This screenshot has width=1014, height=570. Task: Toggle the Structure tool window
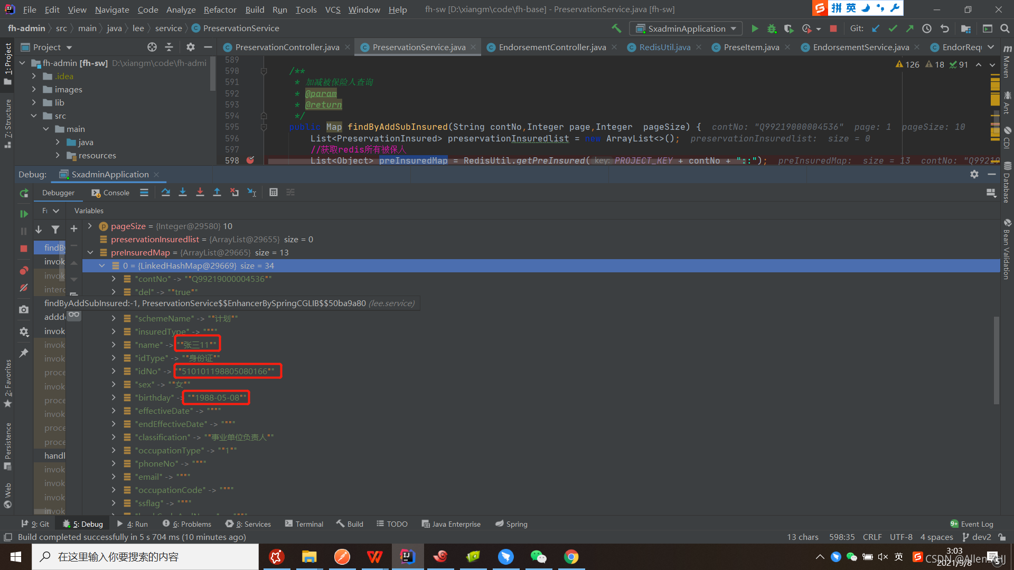click(x=8, y=123)
